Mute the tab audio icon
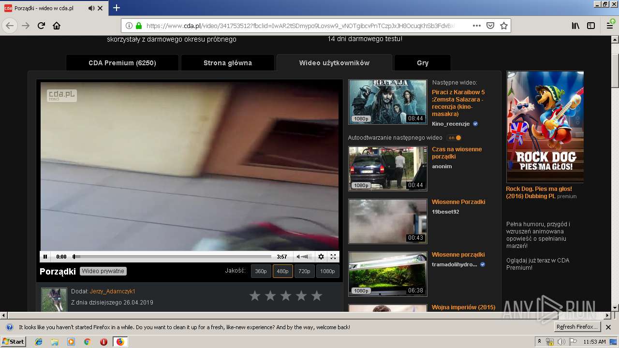This screenshot has width=619, height=348. coord(91,8)
